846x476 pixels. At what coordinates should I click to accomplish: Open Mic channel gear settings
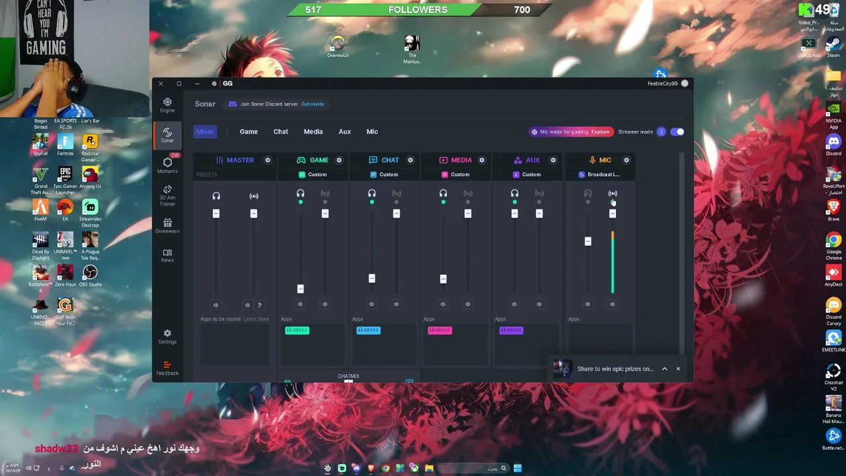click(627, 160)
